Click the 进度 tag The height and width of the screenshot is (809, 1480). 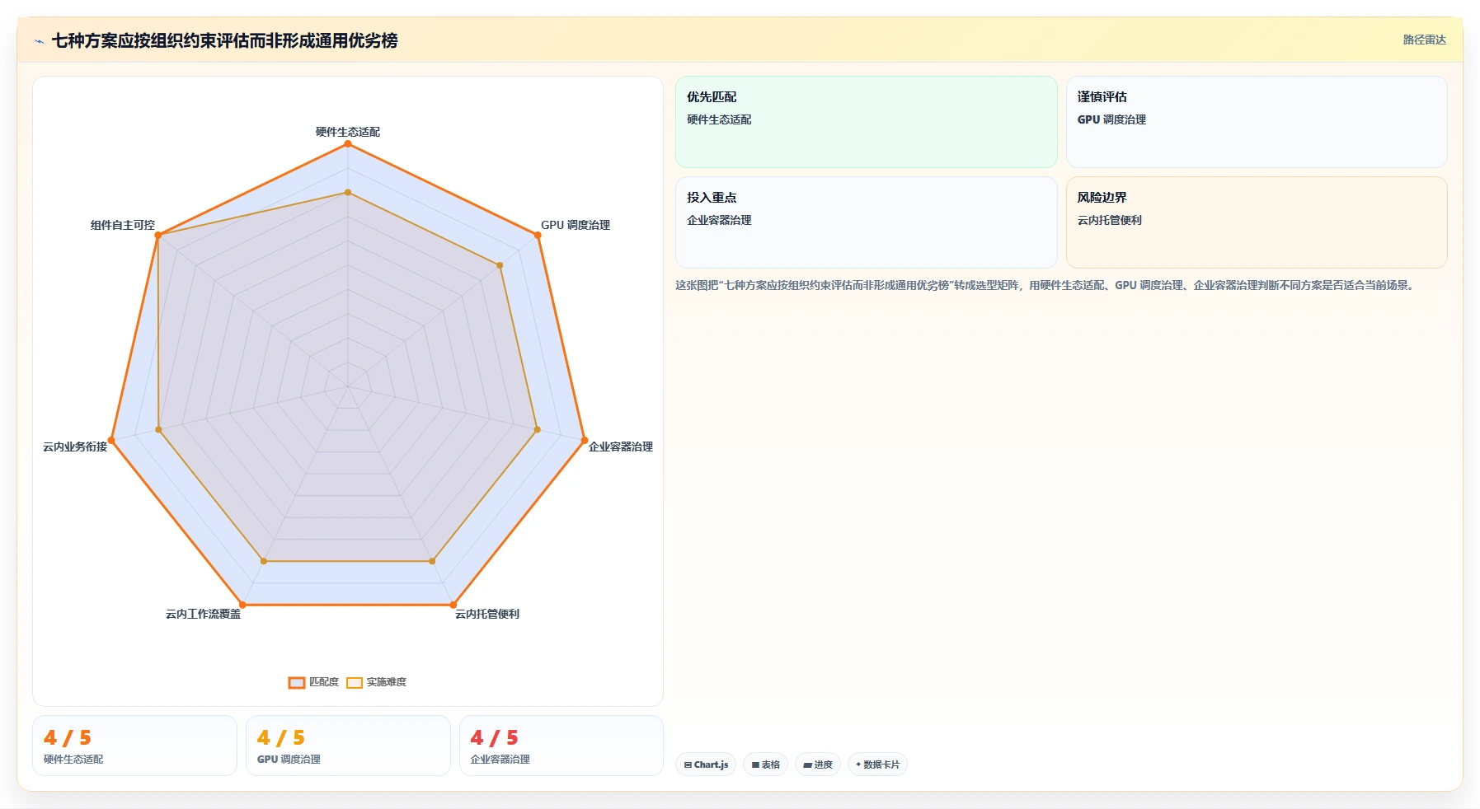818,765
